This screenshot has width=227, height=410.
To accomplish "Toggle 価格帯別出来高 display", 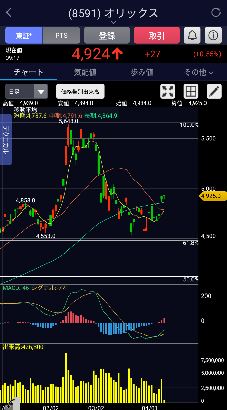I will tap(80, 92).
